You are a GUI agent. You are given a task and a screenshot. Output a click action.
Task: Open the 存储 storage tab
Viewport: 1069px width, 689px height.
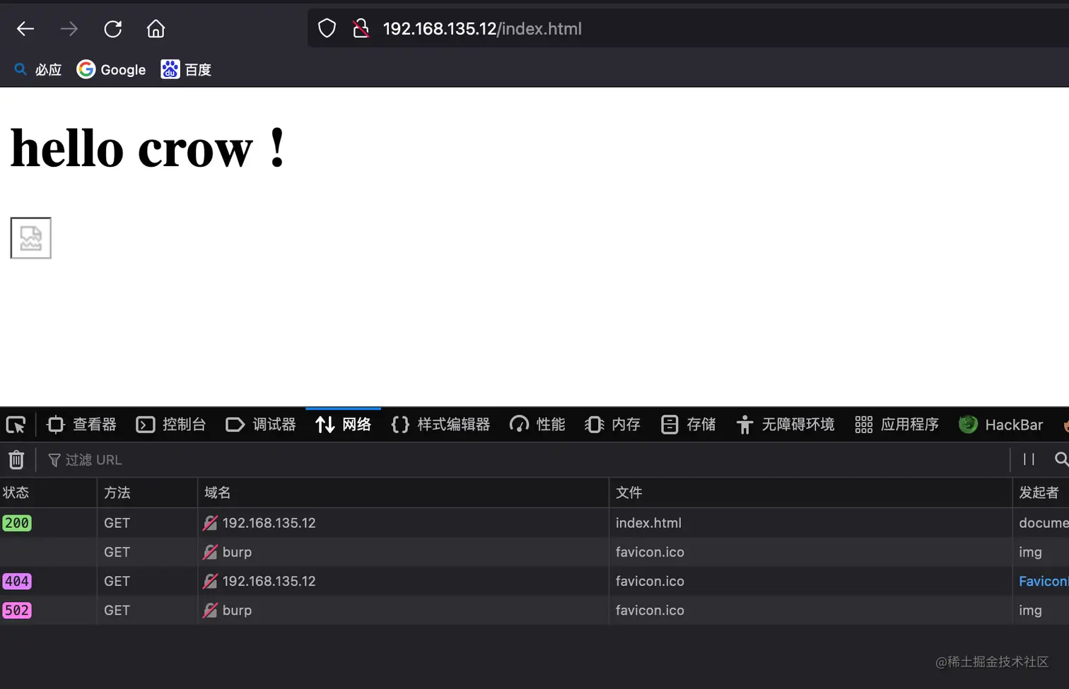point(688,425)
